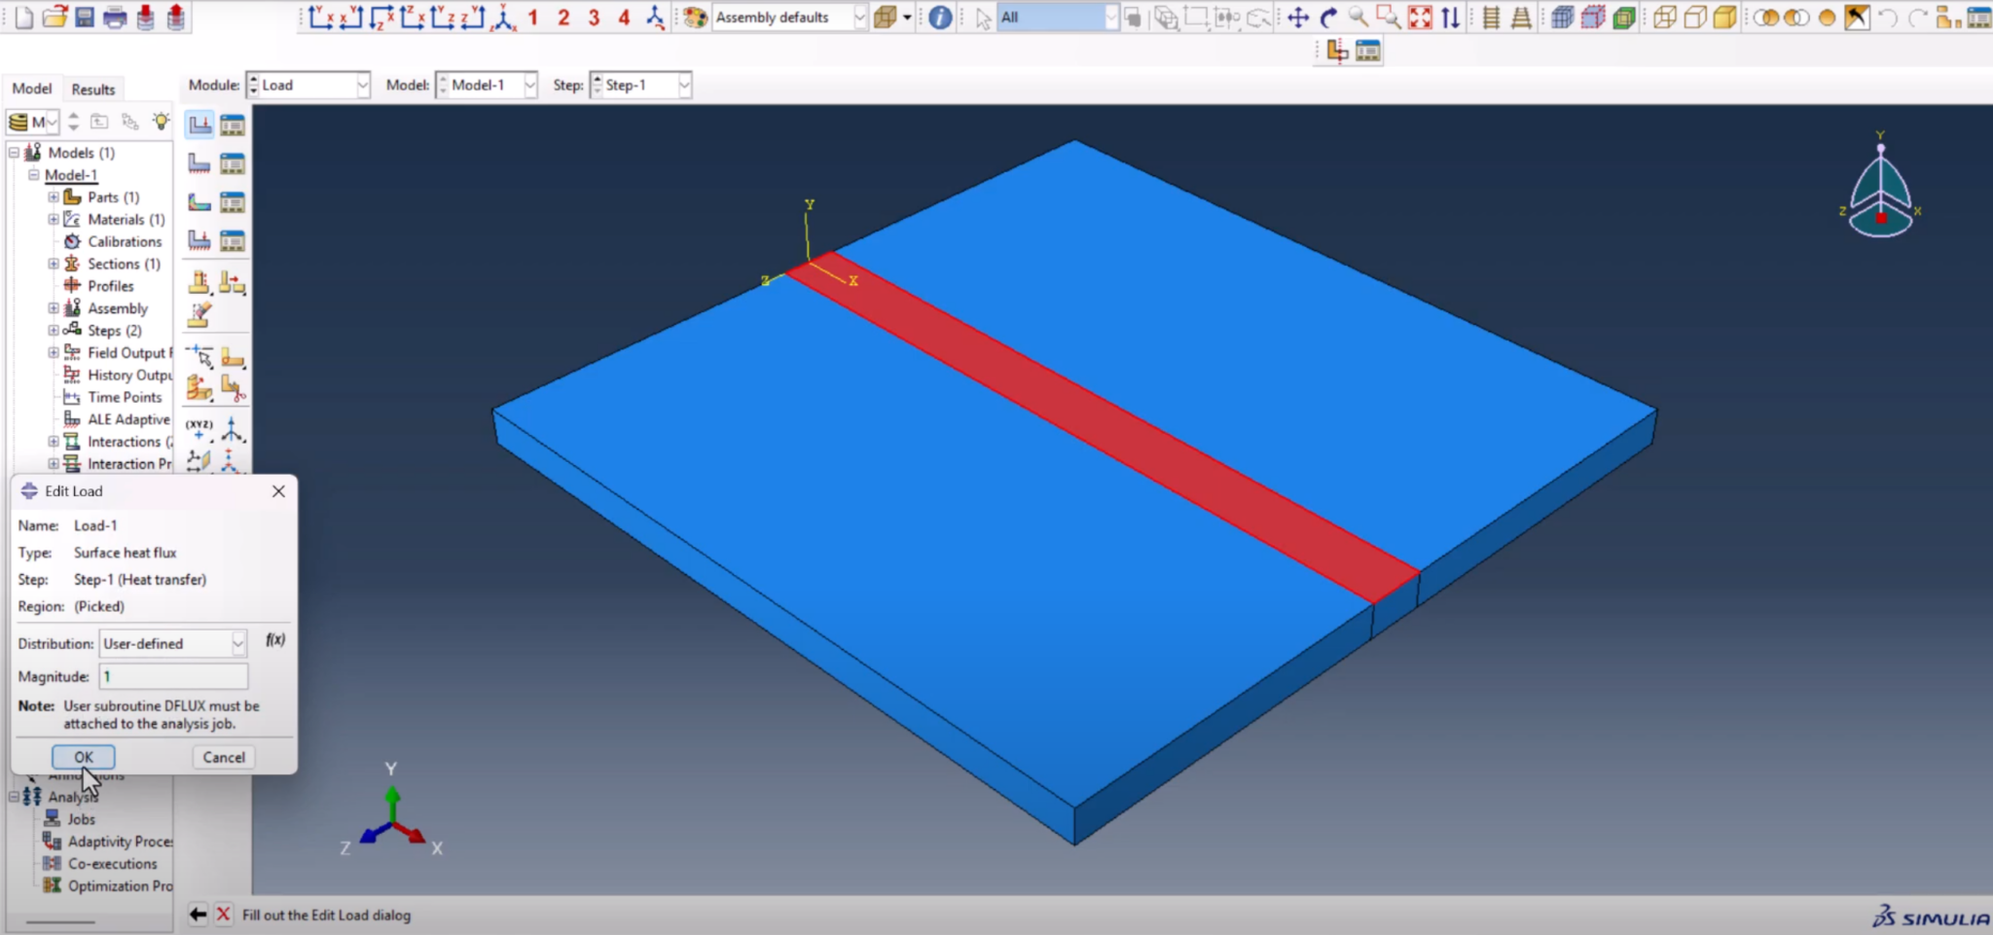Select the Create Predefined Field tool

199,201
